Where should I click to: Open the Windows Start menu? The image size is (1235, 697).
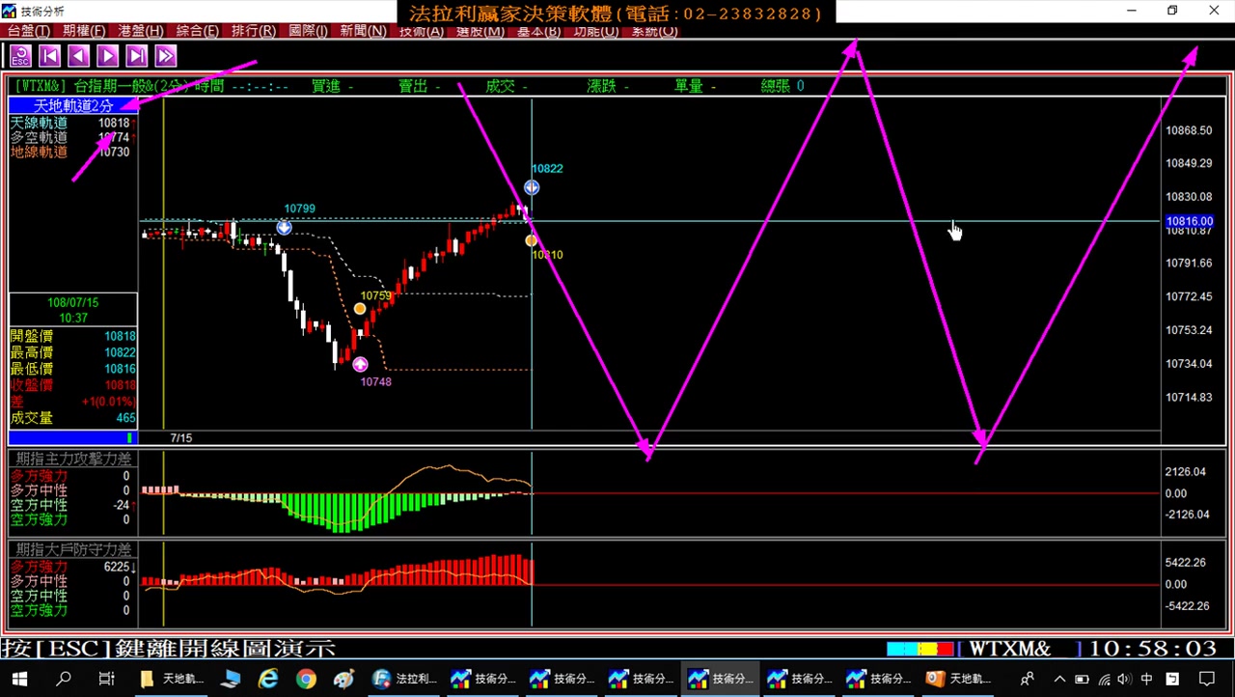coord(19,680)
